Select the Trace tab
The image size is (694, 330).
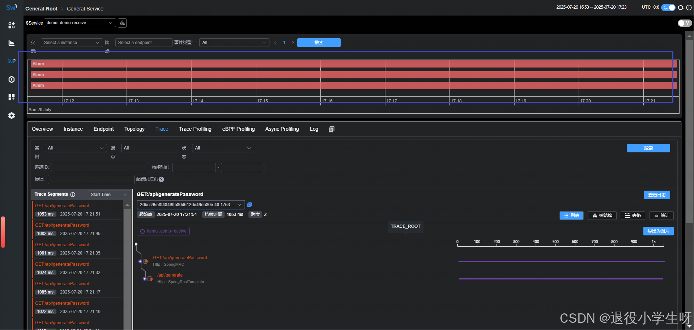click(162, 129)
